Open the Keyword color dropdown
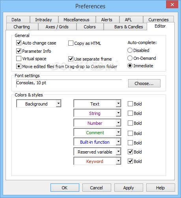Viewport: 181px width, 198px height. pos(97,161)
